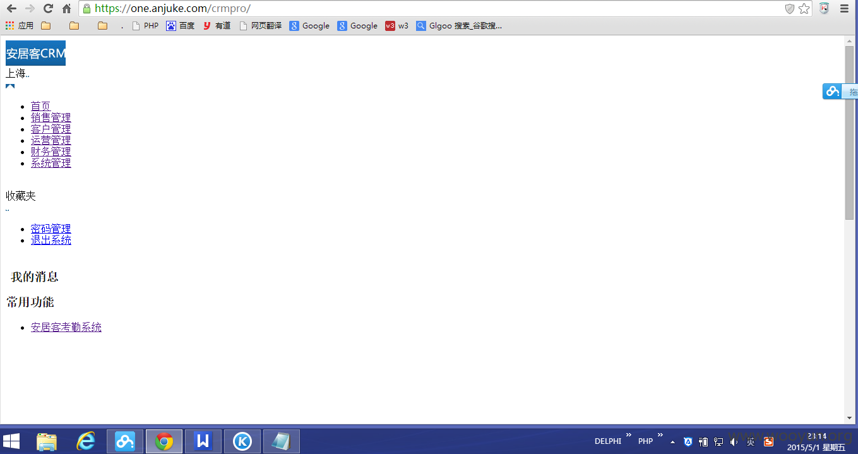The width and height of the screenshot is (858, 454).
Task: Click the 退出系统 logout link
Action: point(51,240)
